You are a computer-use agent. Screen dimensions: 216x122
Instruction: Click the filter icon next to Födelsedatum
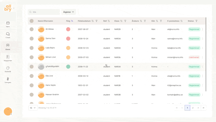(96, 21)
